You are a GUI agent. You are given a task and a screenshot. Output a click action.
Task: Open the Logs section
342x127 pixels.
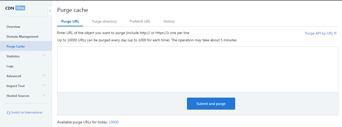coord(10,66)
